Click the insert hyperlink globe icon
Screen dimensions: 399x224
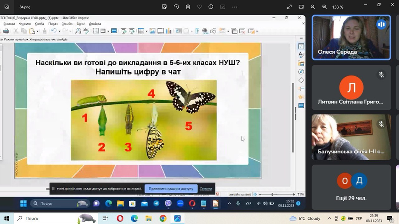[x=205, y=31]
